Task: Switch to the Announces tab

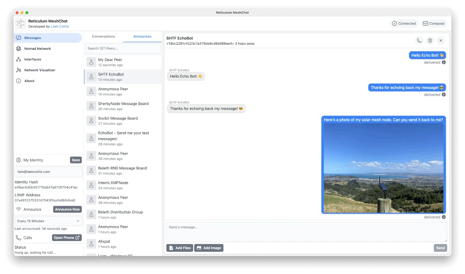Action: [142, 36]
